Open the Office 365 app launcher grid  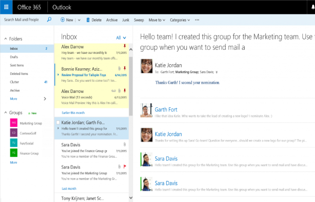tap(6, 7)
